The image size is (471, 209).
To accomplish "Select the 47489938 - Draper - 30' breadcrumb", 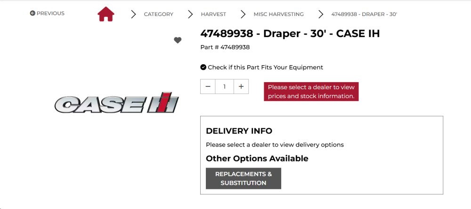I will [x=364, y=14].
